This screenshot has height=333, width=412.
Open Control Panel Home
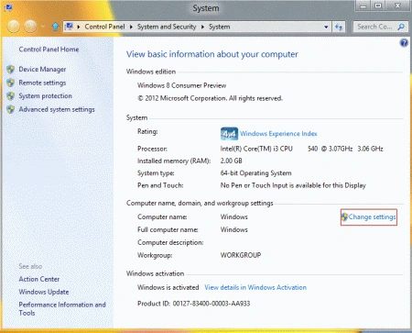point(49,50)
